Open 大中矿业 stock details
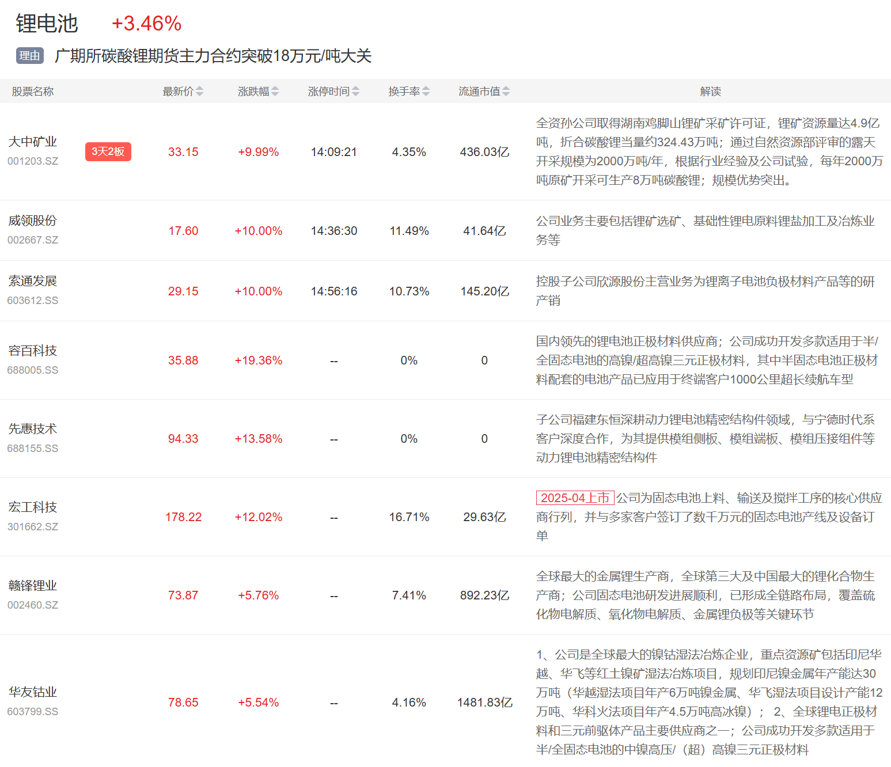 click(x=33, y=142)
